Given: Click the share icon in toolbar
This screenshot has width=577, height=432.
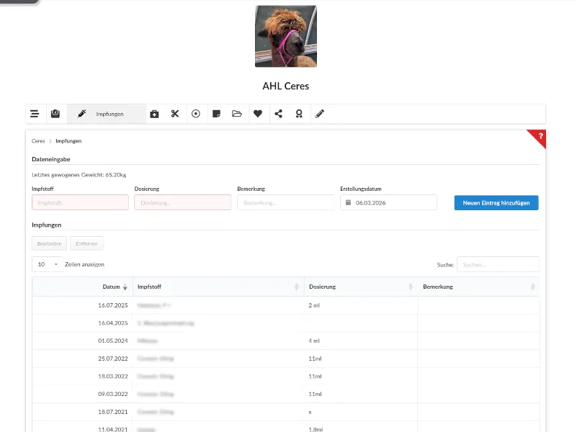Looking at the screenshot, I should click(x=279, y=114).
